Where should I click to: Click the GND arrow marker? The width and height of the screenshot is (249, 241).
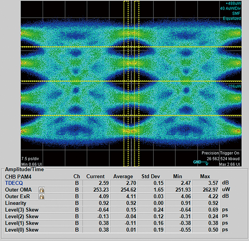click(201, 162)
